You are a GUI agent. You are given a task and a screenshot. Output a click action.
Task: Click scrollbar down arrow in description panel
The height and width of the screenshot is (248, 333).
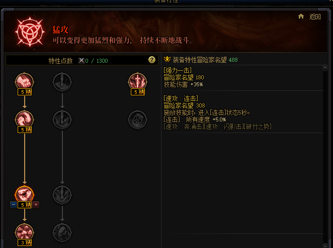pyautogui.click(x=325, y=245)
